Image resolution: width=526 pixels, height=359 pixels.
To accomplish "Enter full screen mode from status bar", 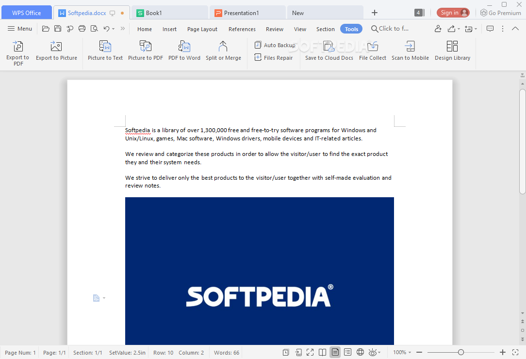I will click(x=310, y=352).
